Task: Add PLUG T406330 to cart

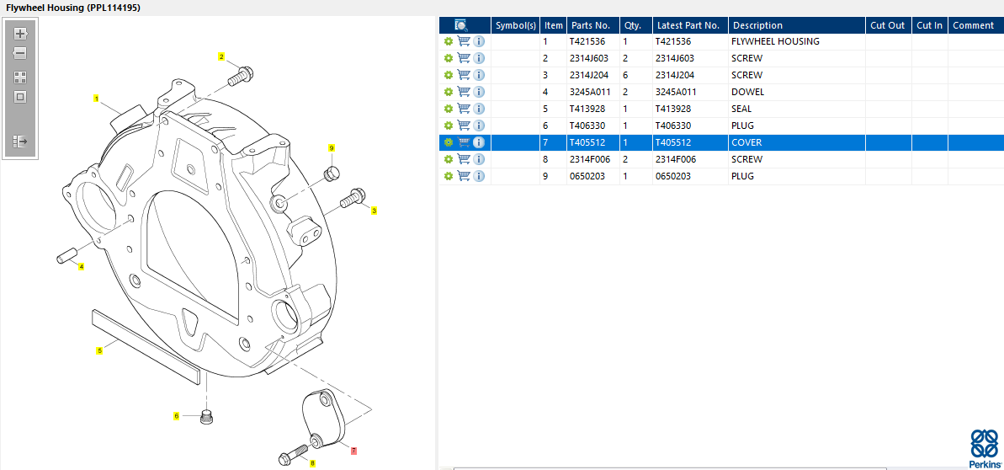Action: [x=464, y=126]
